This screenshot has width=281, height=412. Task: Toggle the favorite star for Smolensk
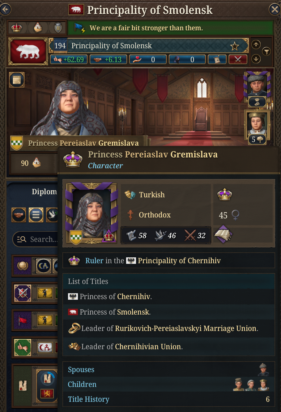(x=235, y=46)
